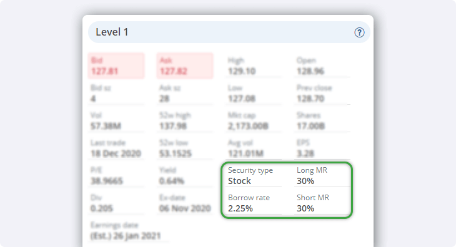Click the Last trade 18 Dec 2020 field
Image resolution: width=456 pixels, height=247 pixels.
116,148
